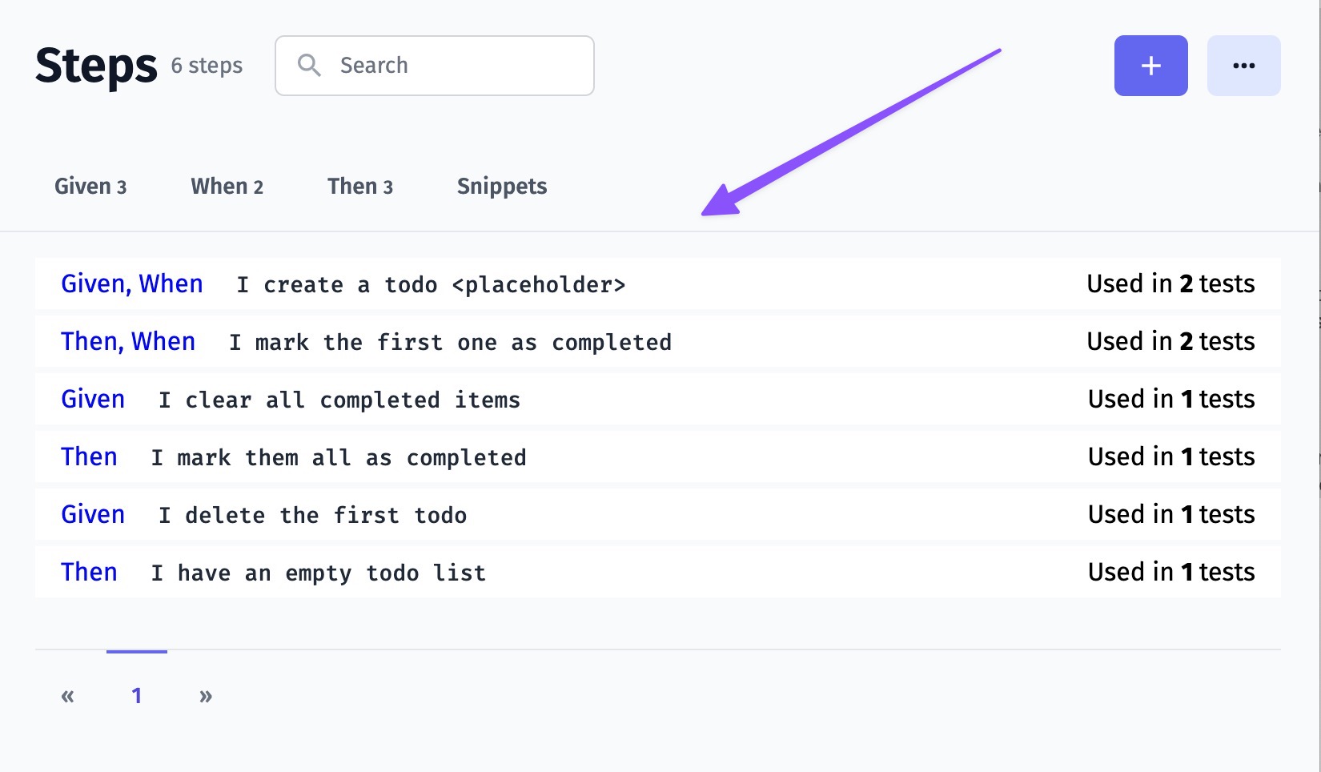1321x772 pixels.
Task: Click the "Then, When" label on second step
Action: (x=128, y=342)
